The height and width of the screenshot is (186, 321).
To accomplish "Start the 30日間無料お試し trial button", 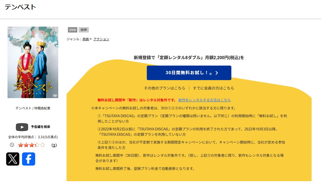I will point(189,73).
